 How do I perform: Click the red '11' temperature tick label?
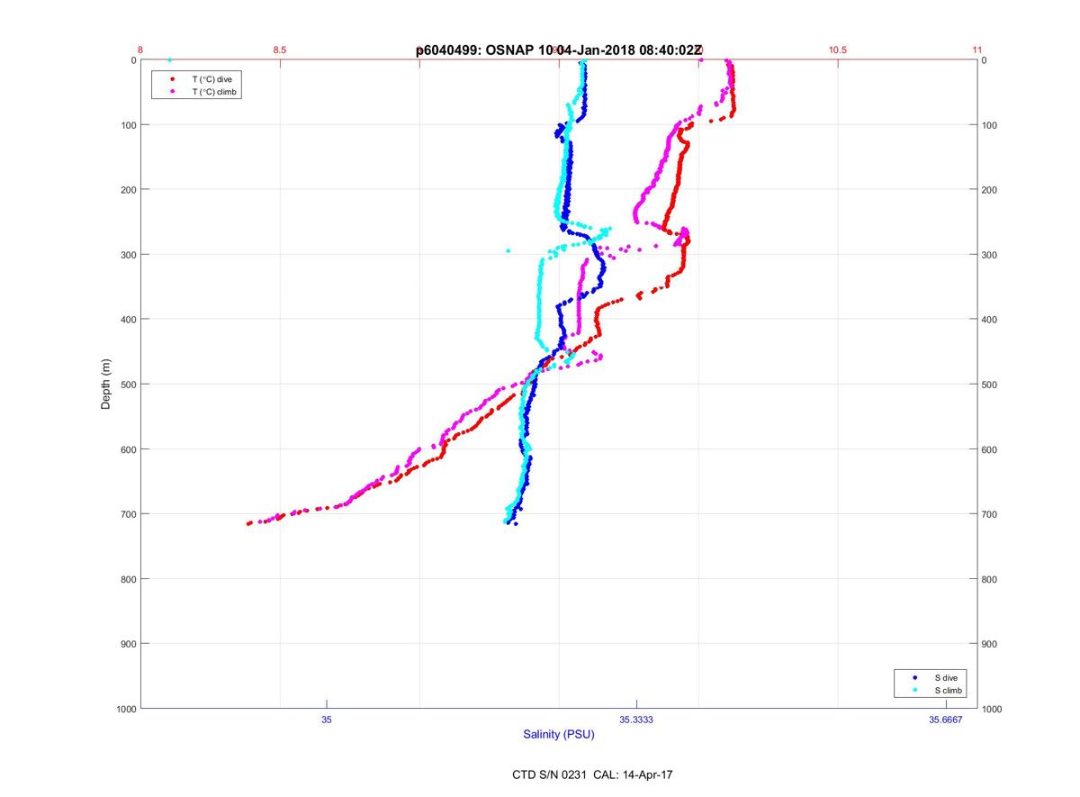[977, 50]
